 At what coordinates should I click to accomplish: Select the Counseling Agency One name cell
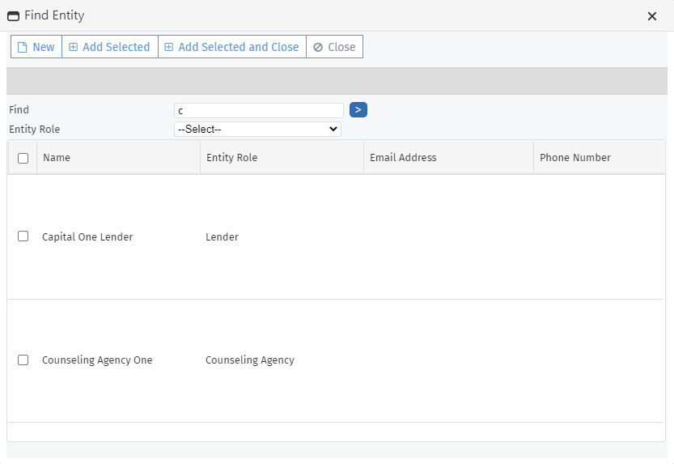(x=97, y=360)
